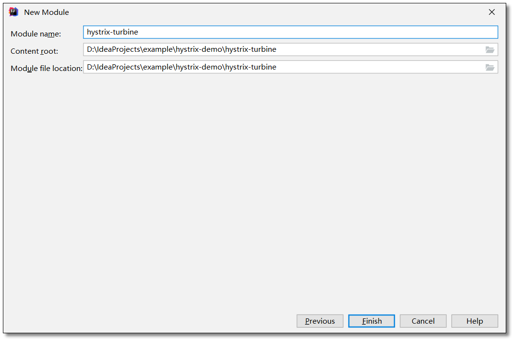Click the IntelliJ IDEA logo in title bar
The height and width of the screenshot is (339, 512).
point(13,12)
